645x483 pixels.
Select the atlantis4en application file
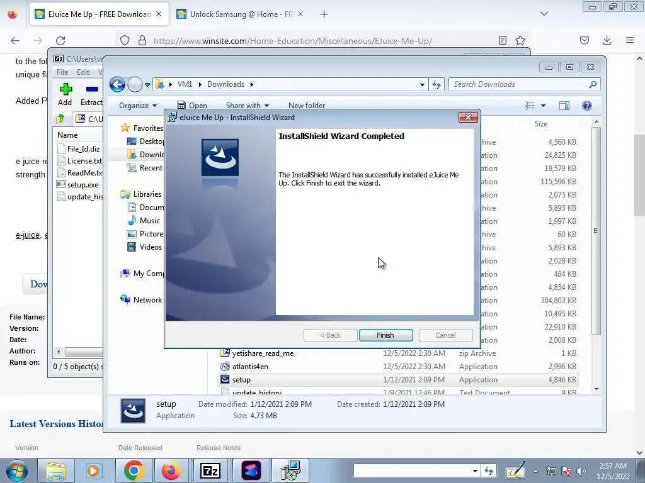(x=250, y=367)
